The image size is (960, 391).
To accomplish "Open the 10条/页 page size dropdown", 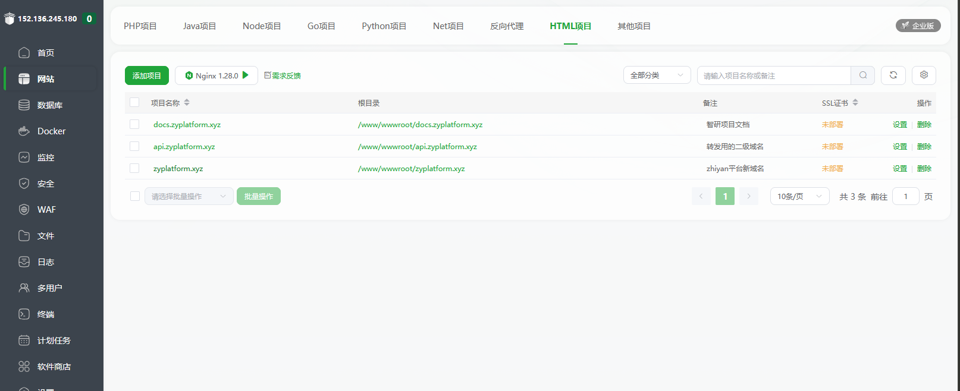I will pos(799,197).
